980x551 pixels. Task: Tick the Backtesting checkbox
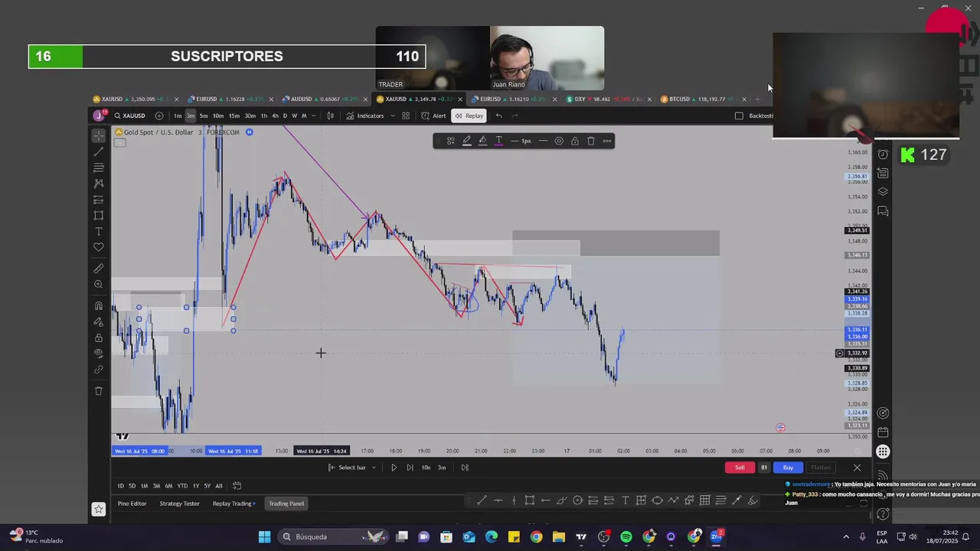[739, 116]
